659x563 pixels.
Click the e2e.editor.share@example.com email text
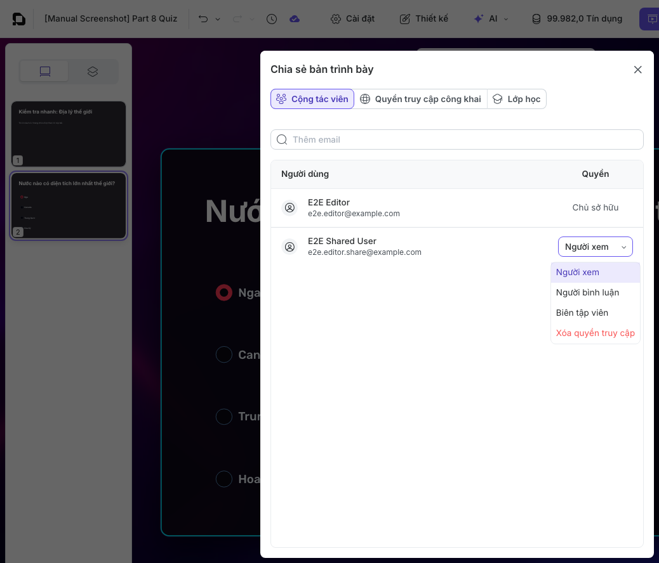click(x=364, y=252)
